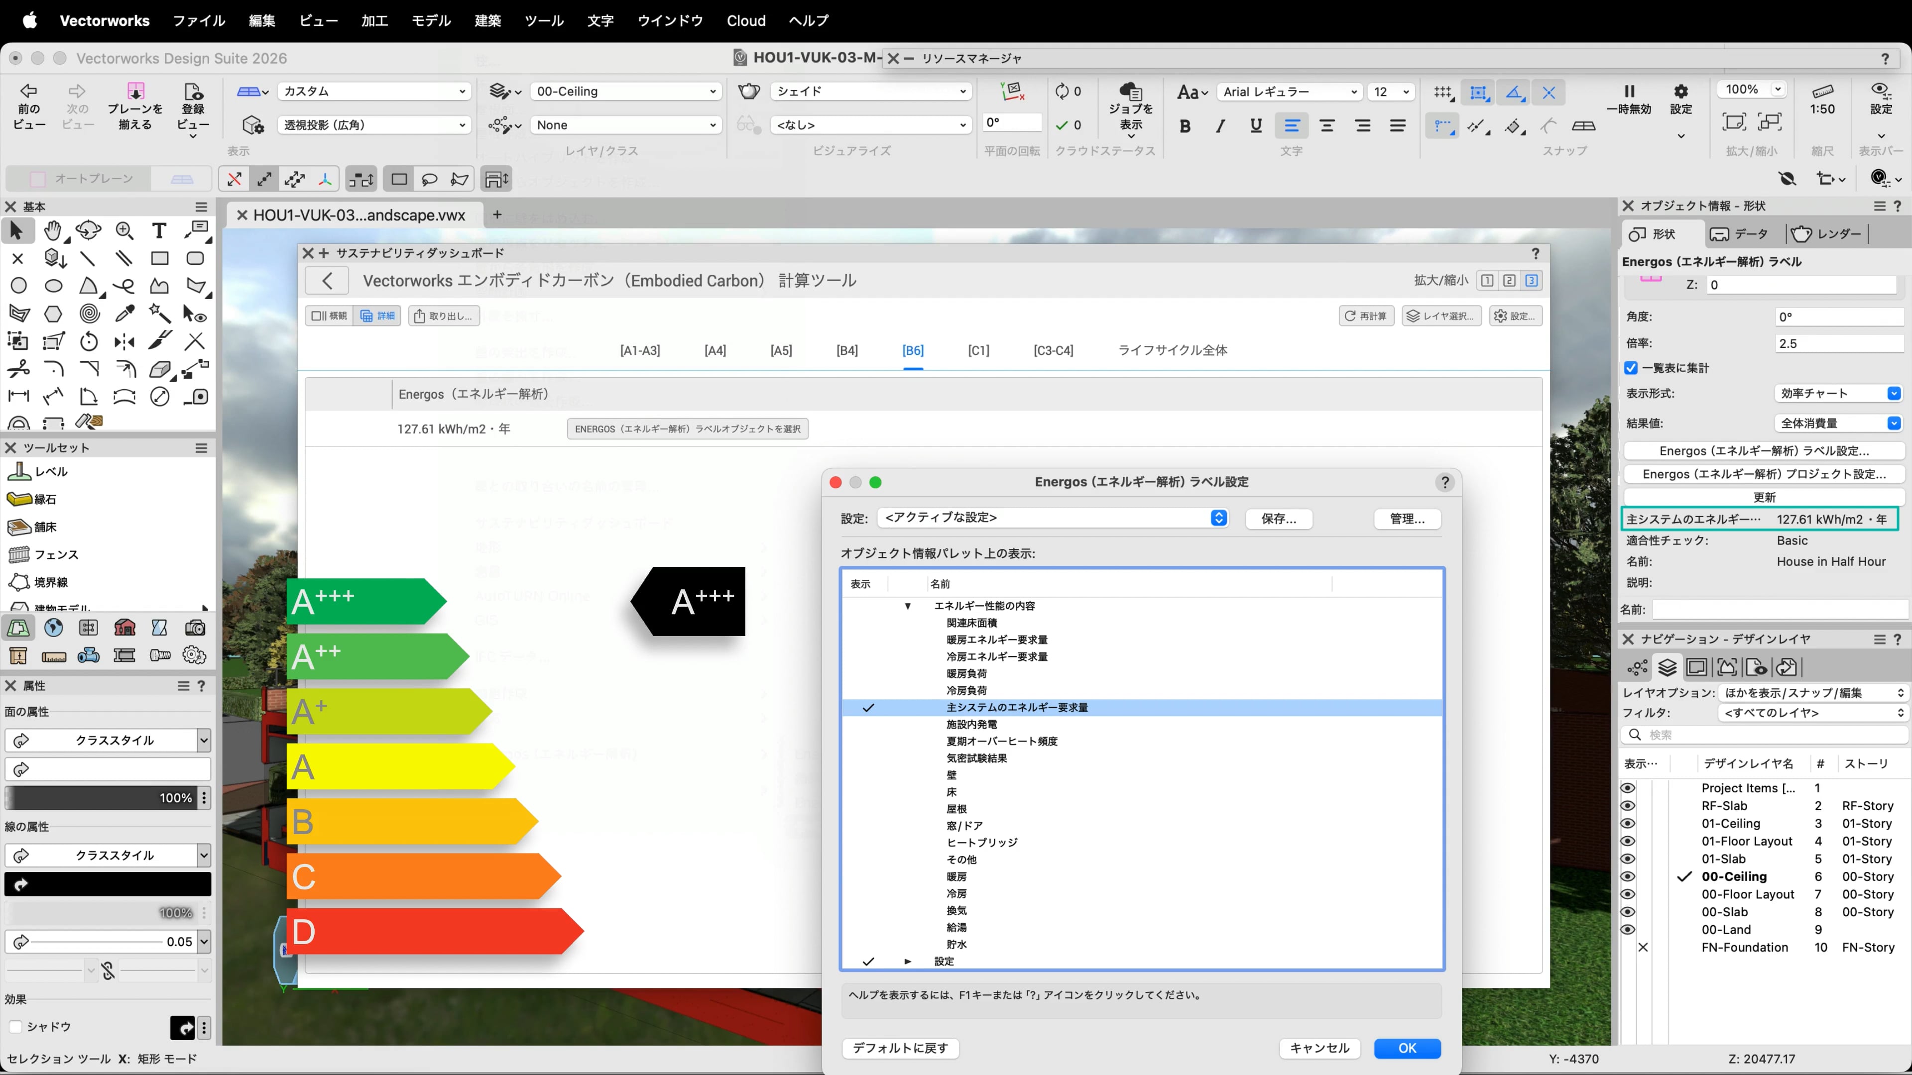Click the black line color swatch
This screenshot has width=1912, height=1075.
coord(109,883)
